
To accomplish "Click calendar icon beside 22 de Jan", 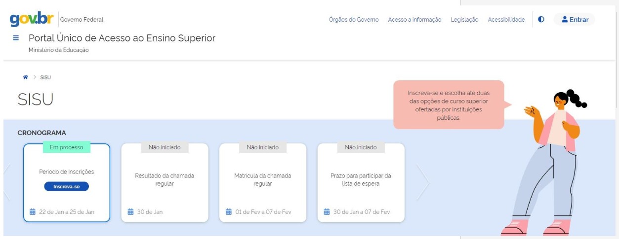I will (x=33, y=212).
